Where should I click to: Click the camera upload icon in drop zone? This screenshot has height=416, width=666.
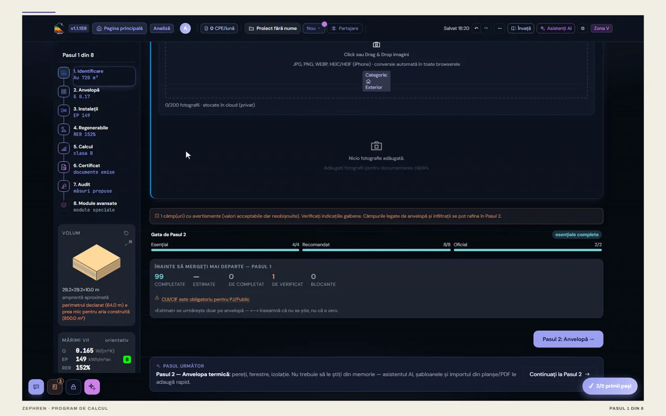click(376, 45)
